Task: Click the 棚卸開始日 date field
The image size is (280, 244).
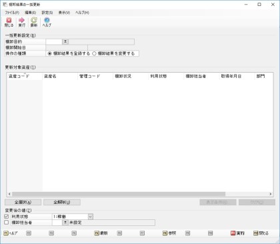Action: coord(67,47)
